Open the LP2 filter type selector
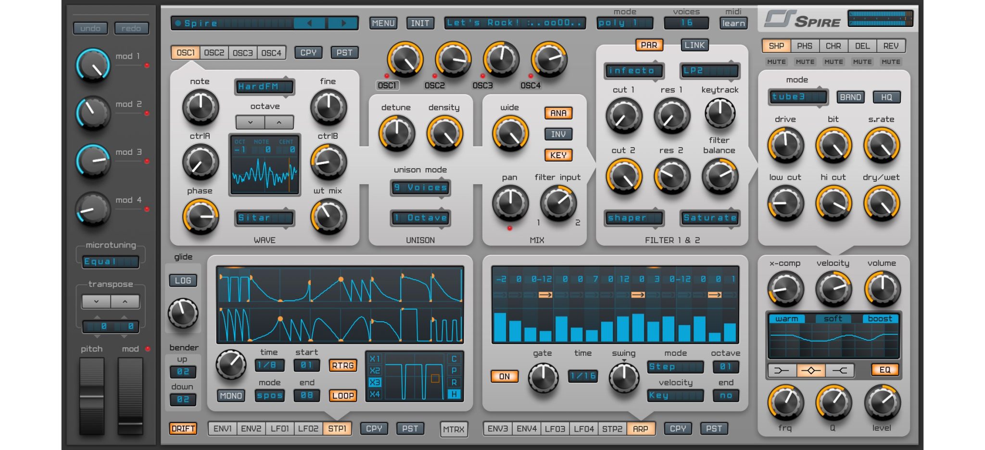Screen dimensions: 985x450 [709, 71]
